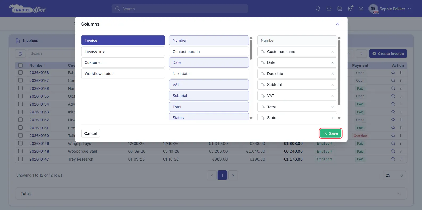This screenshot has height=210, width=422.
Task: Go to next page with » button
Action: [233, 175]
